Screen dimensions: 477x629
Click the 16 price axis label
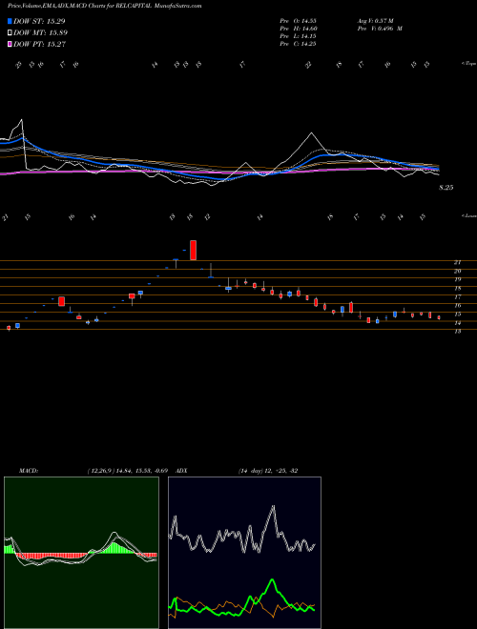457,306
